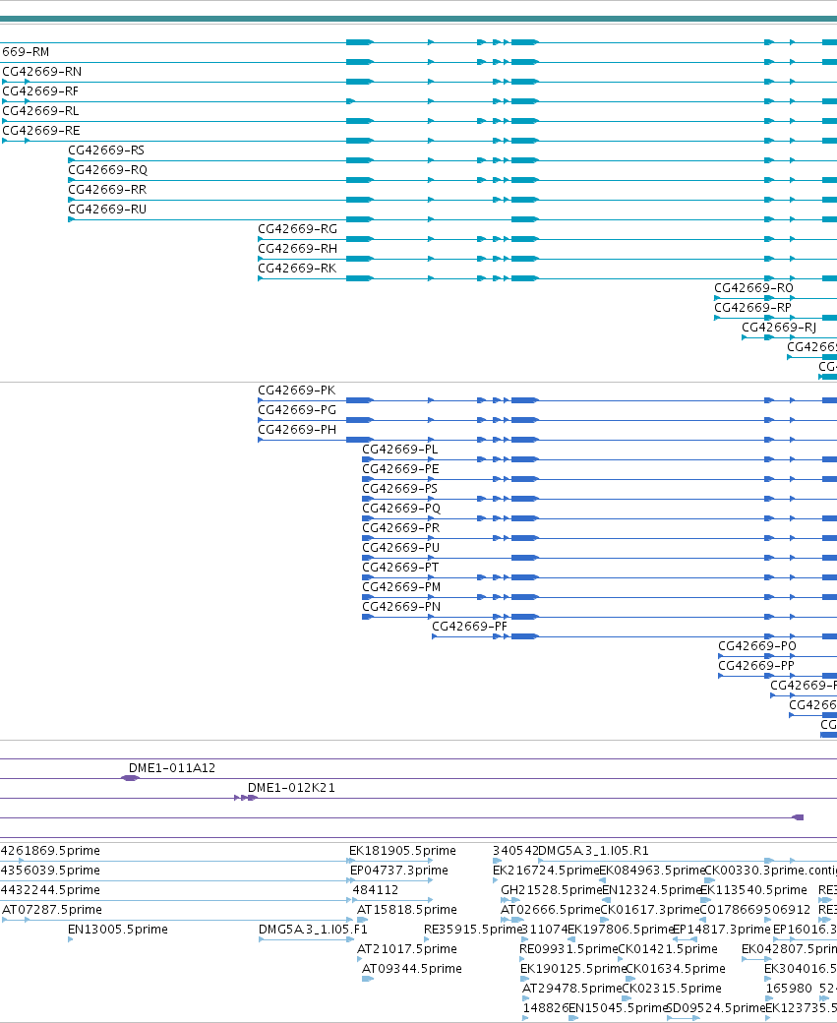Click EST RE35915.5prime label
This screenshot has width=837, height=1023.
pyautogui.click(x=474, y=929)
